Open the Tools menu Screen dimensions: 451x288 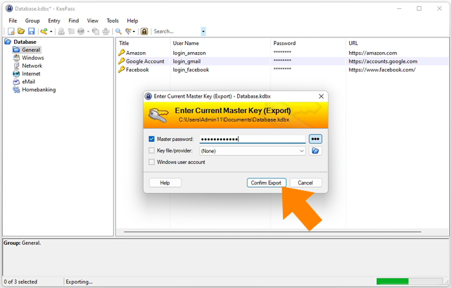112,21
